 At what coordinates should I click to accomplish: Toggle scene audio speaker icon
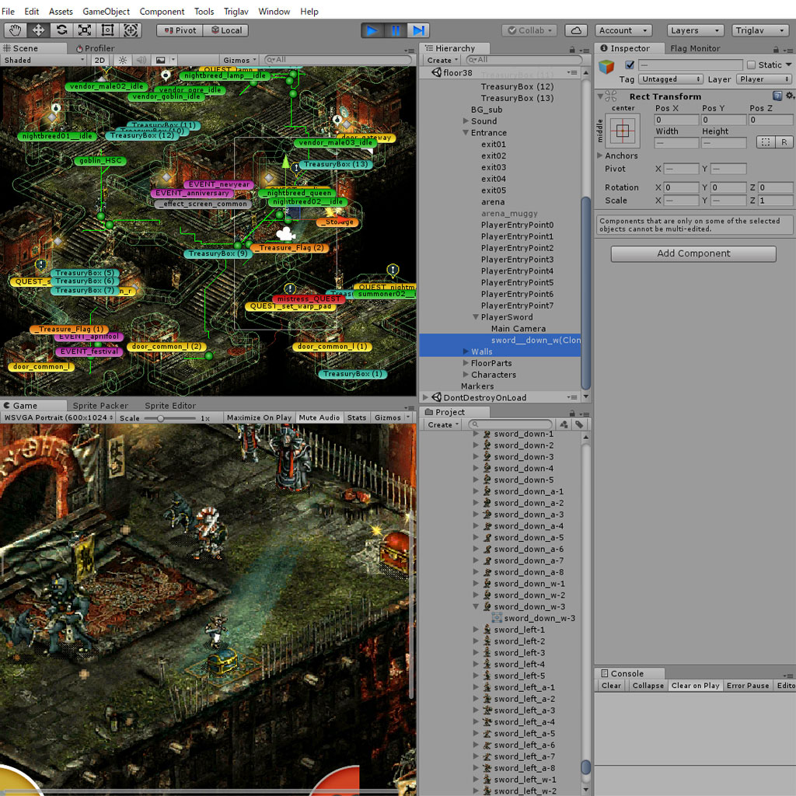141,60
